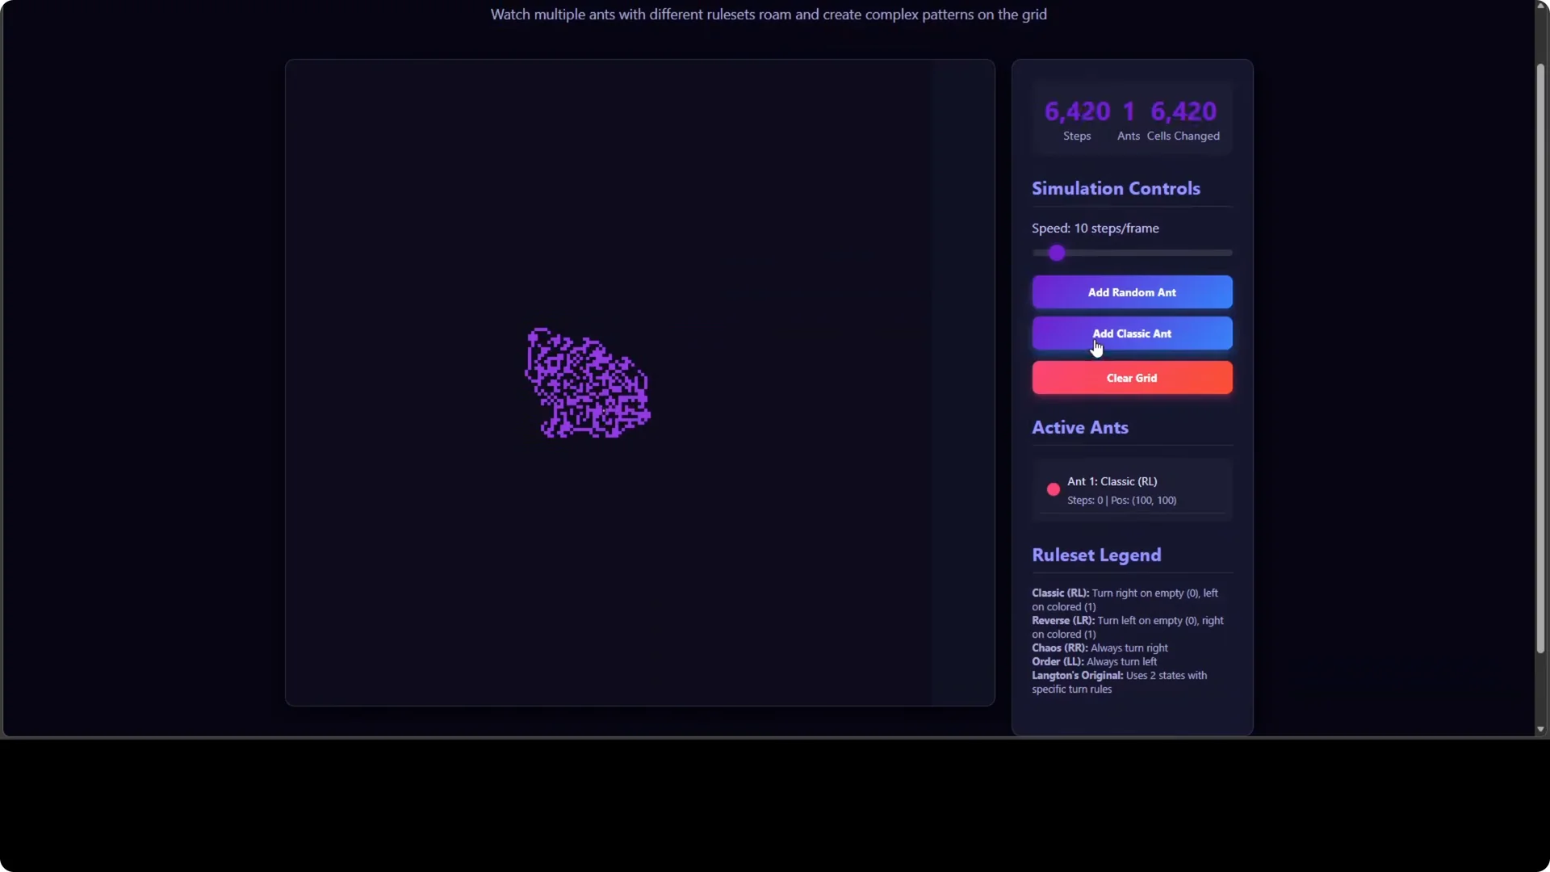Screen dimensions: 1550x872
Task: Click the page subtitle about ants
Action: pos(769,15)
